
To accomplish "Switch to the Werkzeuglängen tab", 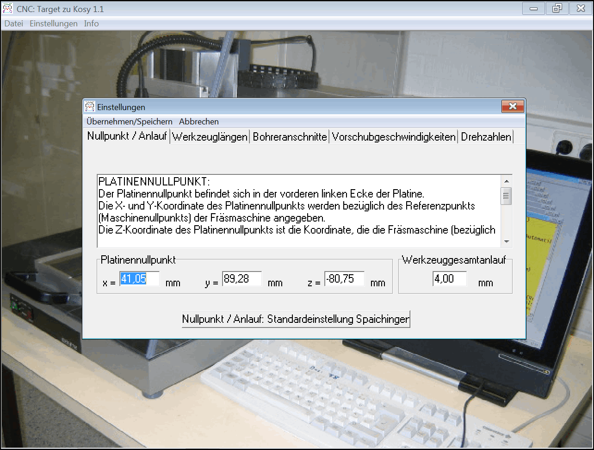I will [x=210, y=137].
